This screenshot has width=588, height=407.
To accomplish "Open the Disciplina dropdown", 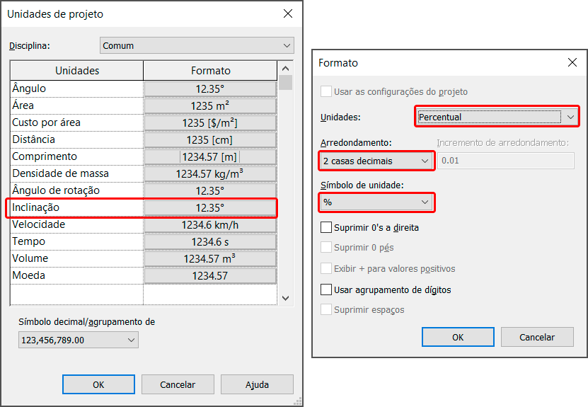I will 197,45.
